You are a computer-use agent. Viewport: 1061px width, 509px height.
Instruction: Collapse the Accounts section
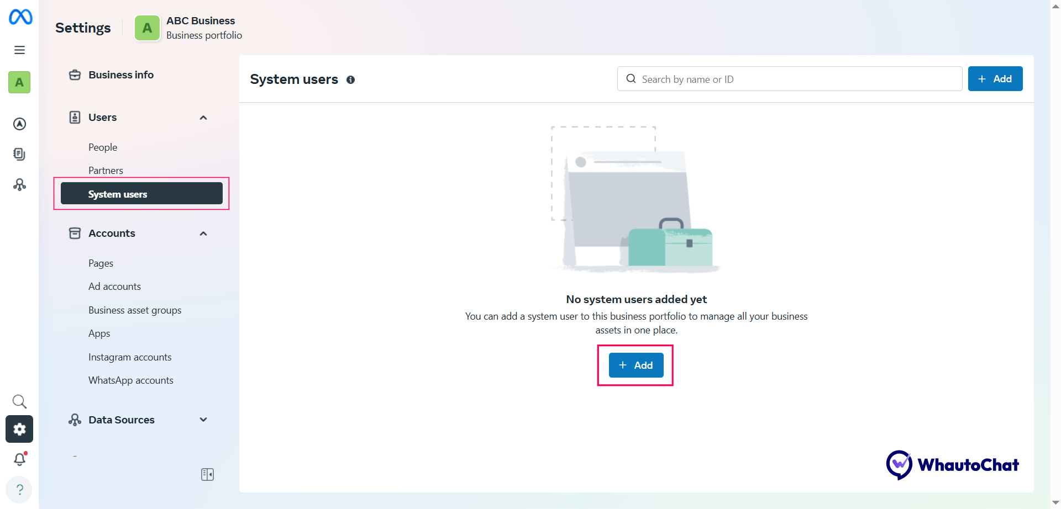pyautogui.click(x=203, y=234)
